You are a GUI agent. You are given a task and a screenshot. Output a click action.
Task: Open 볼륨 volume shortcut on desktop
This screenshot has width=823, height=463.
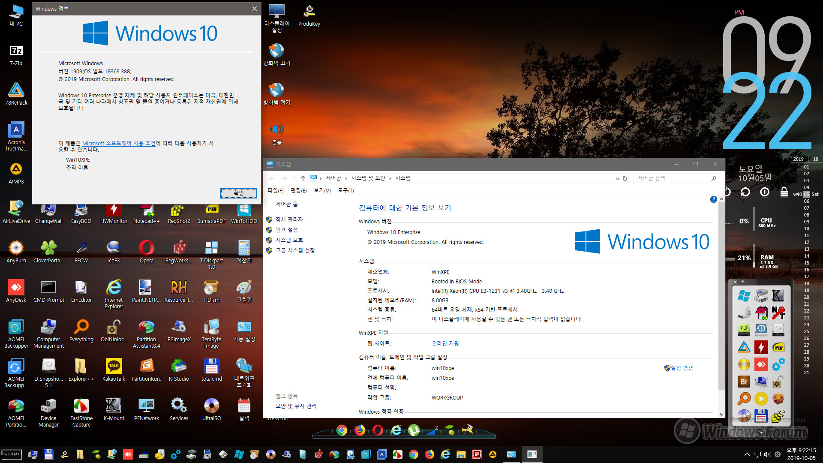point(276,133)
